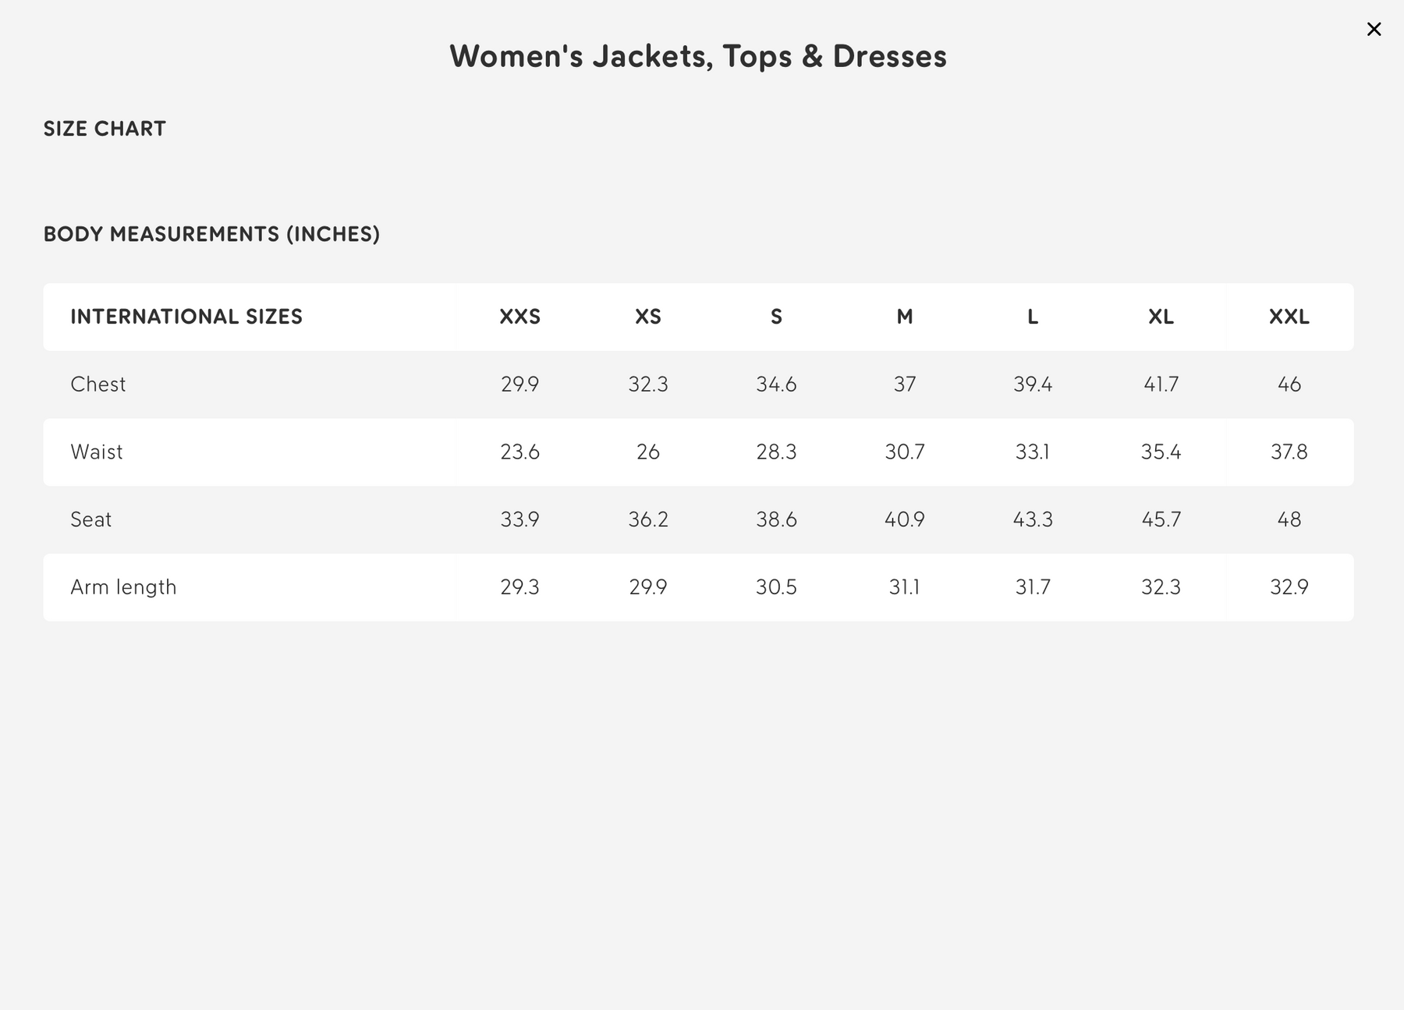This screenshot has height=1010, width=1404.
Task: Click the SIZE CHART heading
Action: 105,129
